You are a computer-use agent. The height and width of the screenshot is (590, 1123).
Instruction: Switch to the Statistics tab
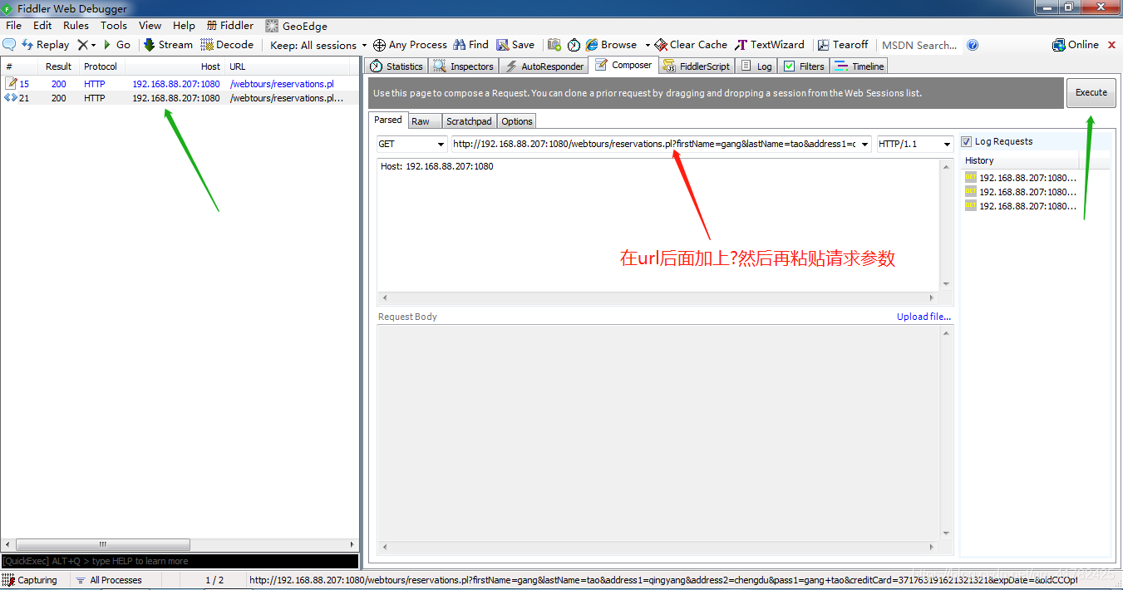pos(396,66)
